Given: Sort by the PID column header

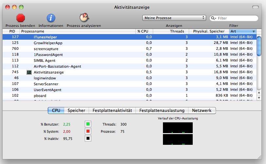Looking at the screenshot, I should tap(11, 31).
